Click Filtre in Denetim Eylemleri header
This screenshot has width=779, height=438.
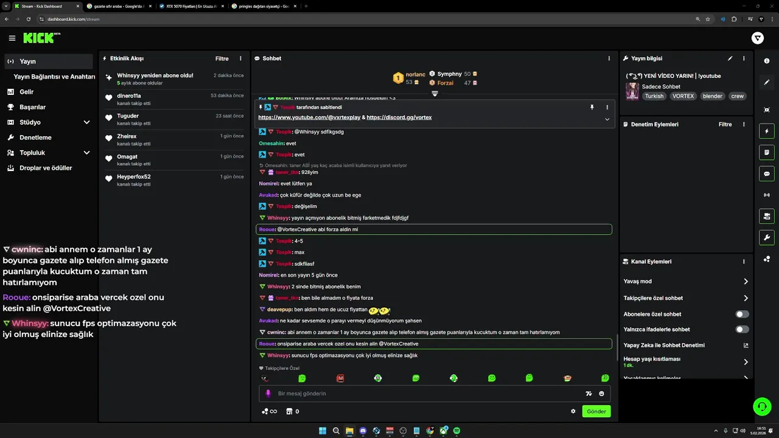(x=725, y=124)
